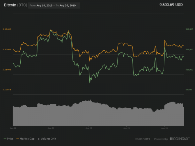The width and height of the screenshot is (195, 146).
Task: Click the $10,000 price axis label
Action: pyautogui.click(x=189, y=70)
